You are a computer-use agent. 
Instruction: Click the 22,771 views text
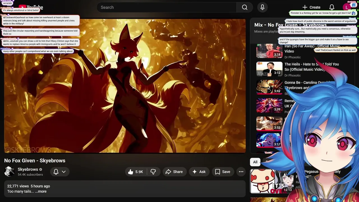(x=18, y=186)
